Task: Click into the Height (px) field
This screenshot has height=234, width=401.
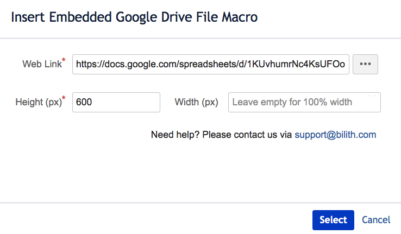Action: [x=116, y=102]
